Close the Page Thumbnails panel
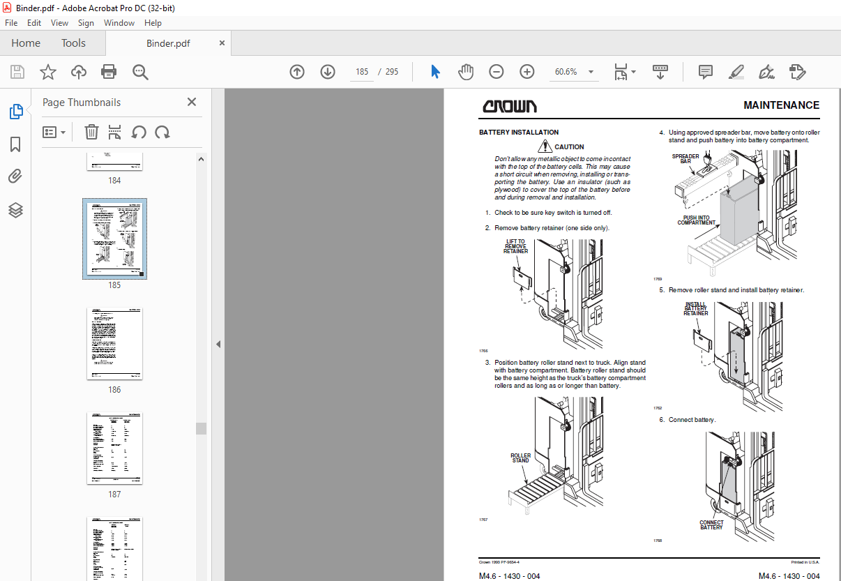 pyautogui.click(x=192, y=102)
